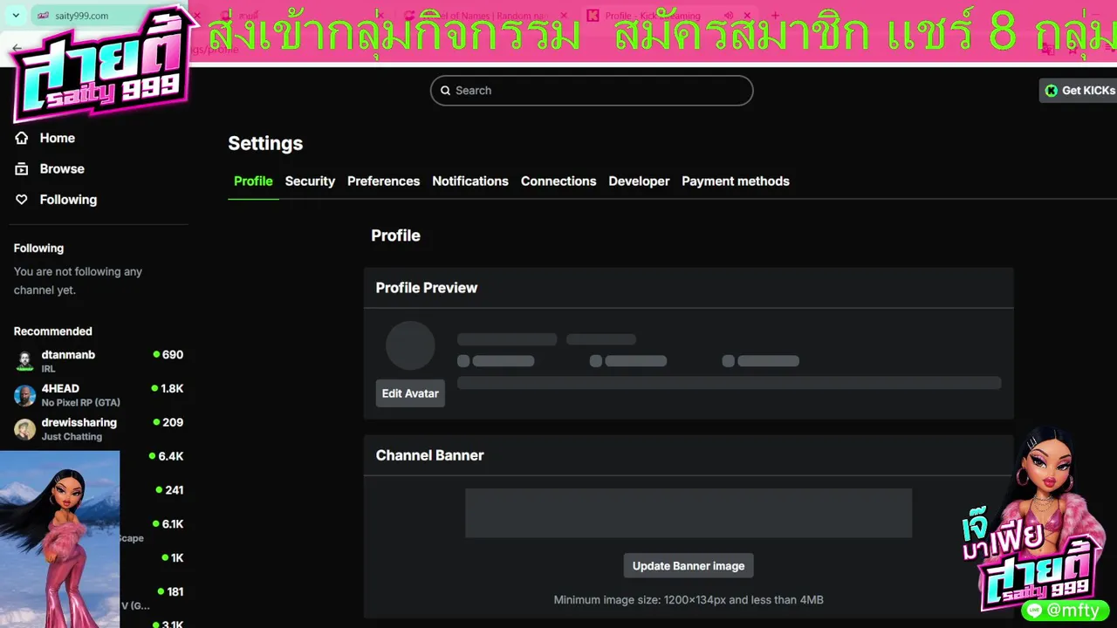Select the Profile settings tab
Screen dimensions: 1117x628
253,181
